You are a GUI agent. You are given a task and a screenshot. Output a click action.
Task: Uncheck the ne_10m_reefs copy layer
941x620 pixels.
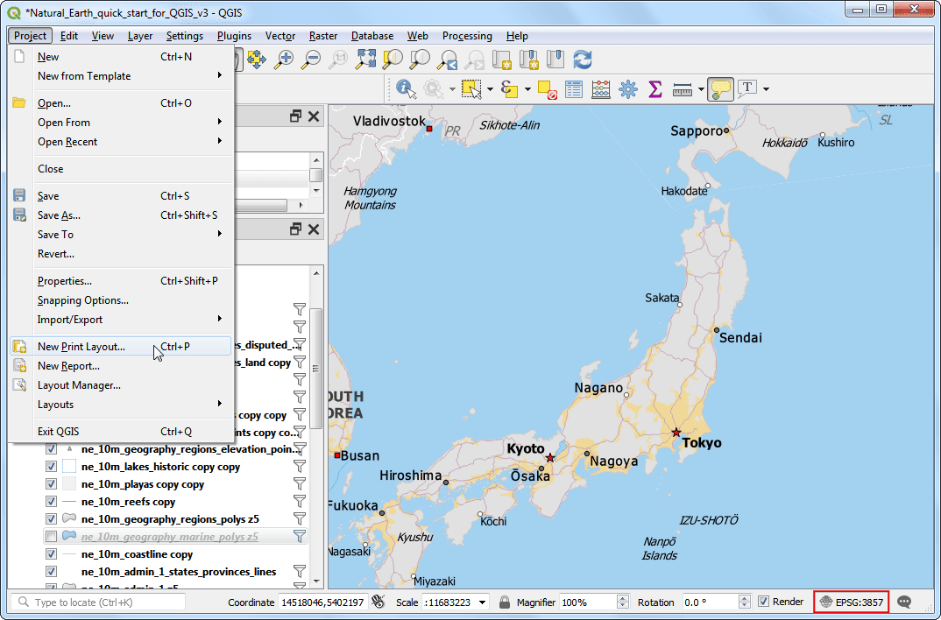click(x=51, y=502)
